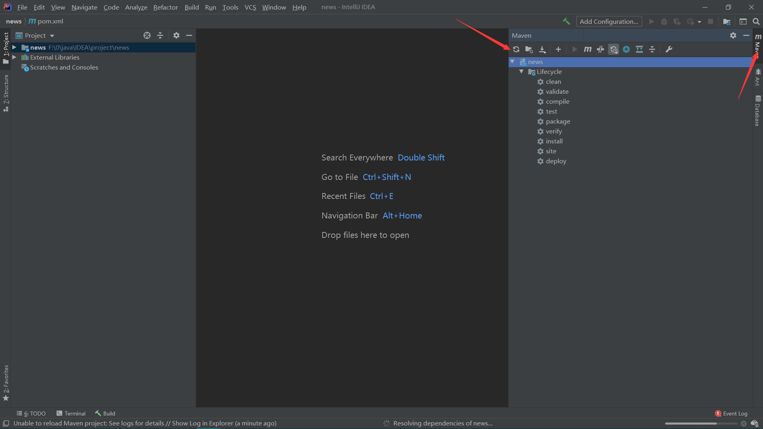Open the File menu
Viewport: 763px width, 429px height.
(x=22, y=7)
